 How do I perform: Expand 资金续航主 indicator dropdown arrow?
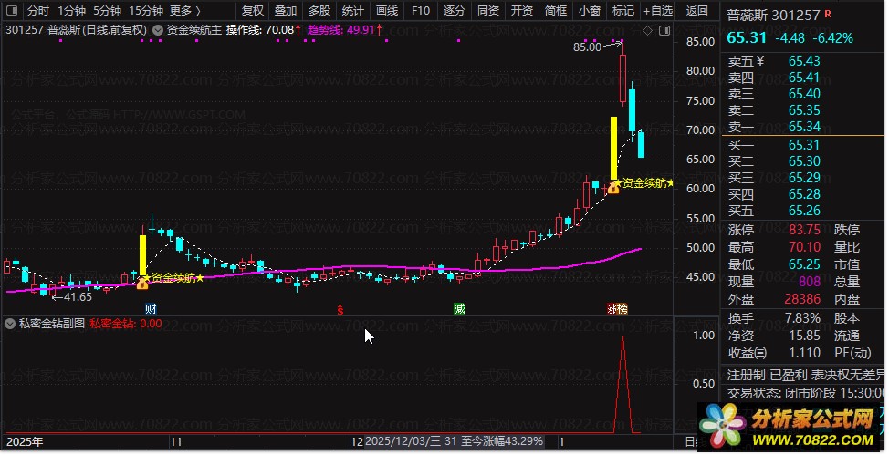pos(158,30)
